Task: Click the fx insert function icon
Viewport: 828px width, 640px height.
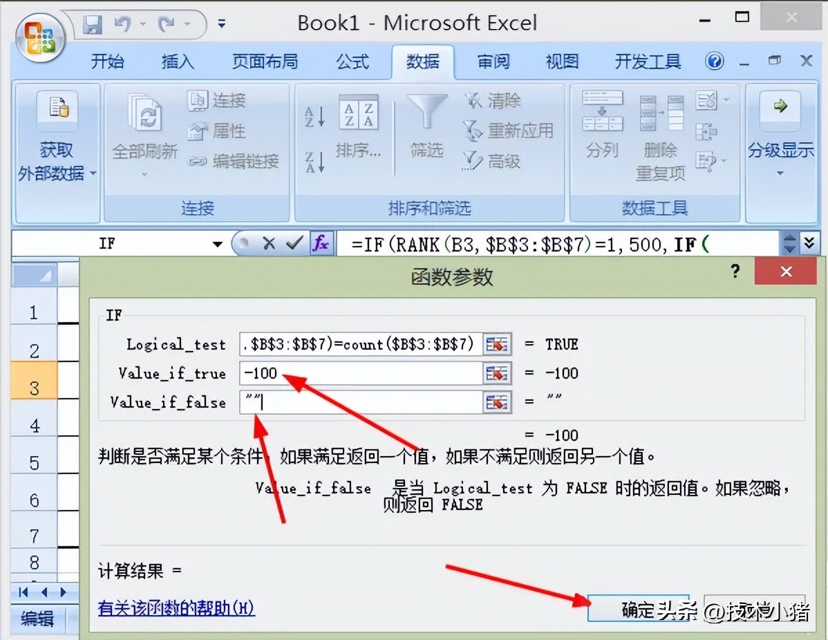Action: point(321,243)
